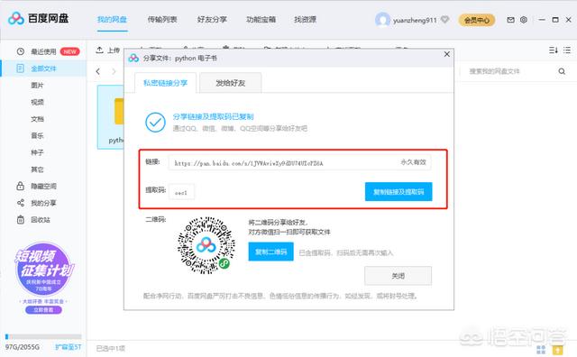
Task: Click the share icon beside 我的分享
Action: point(21,203)
